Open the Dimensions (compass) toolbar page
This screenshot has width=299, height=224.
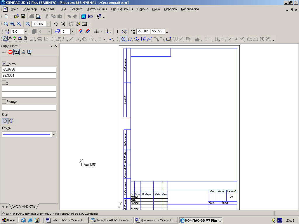(x=10, y=39)
